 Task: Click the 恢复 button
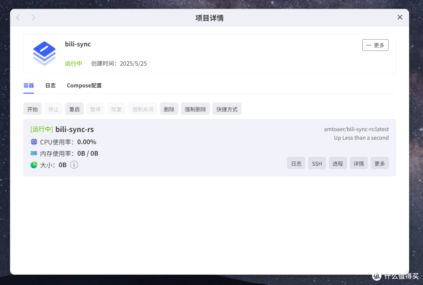click(117, 109)
